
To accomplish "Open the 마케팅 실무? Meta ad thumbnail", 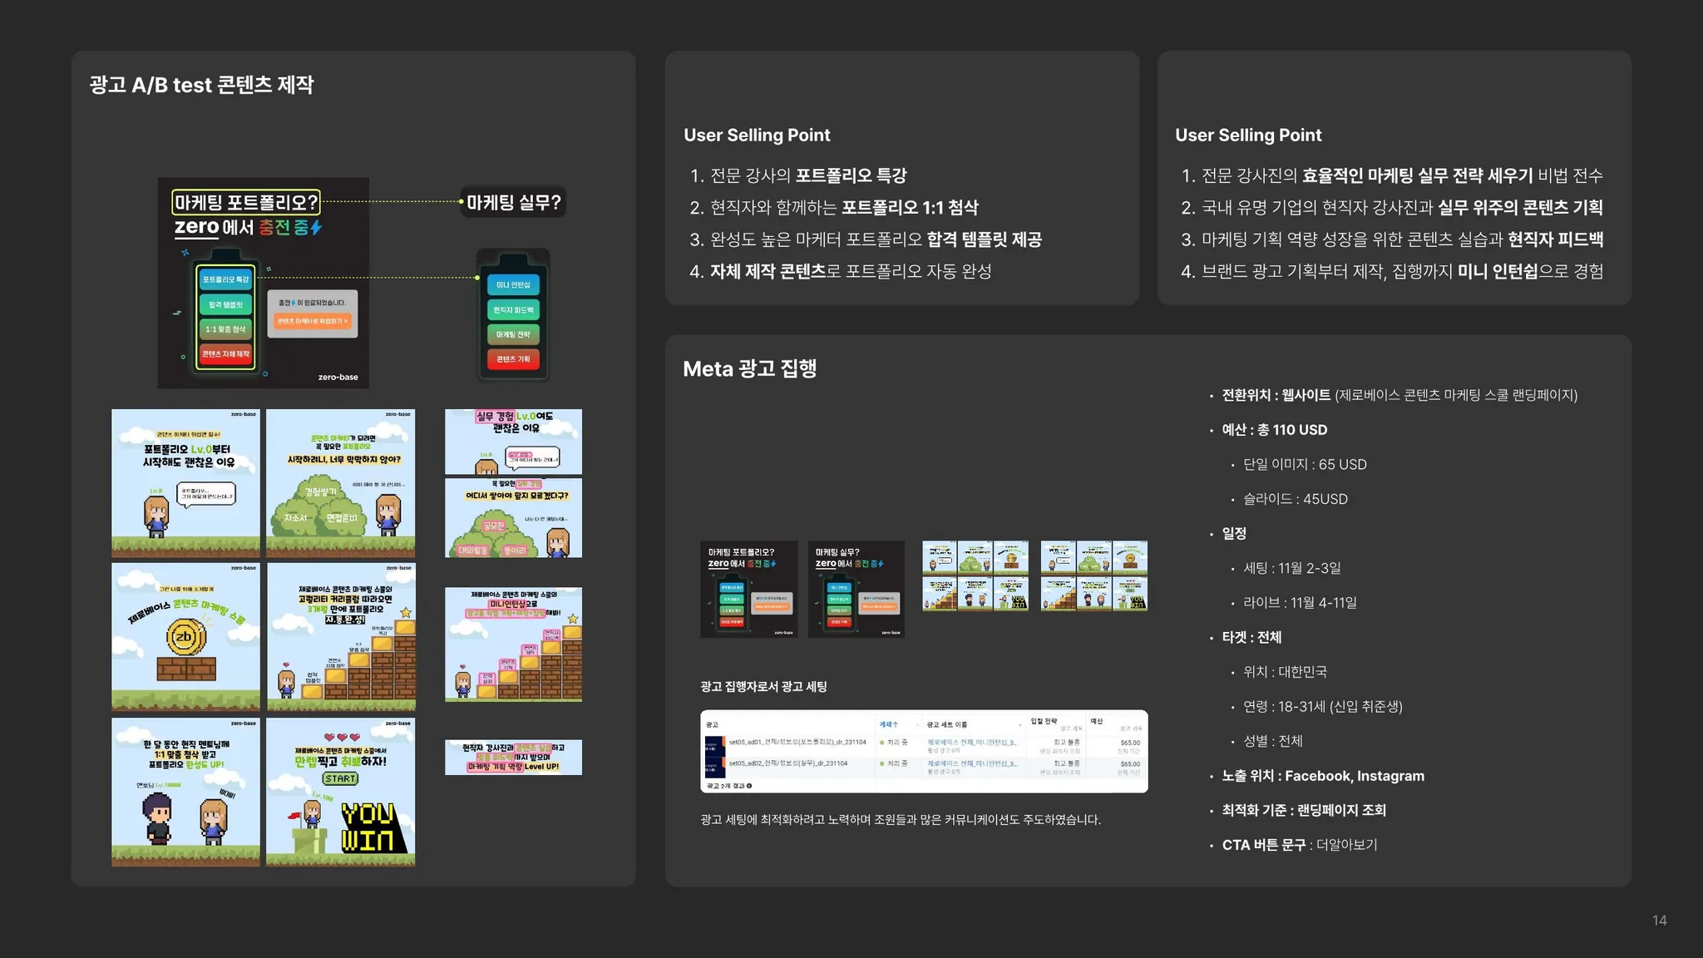I will [856, 590].
